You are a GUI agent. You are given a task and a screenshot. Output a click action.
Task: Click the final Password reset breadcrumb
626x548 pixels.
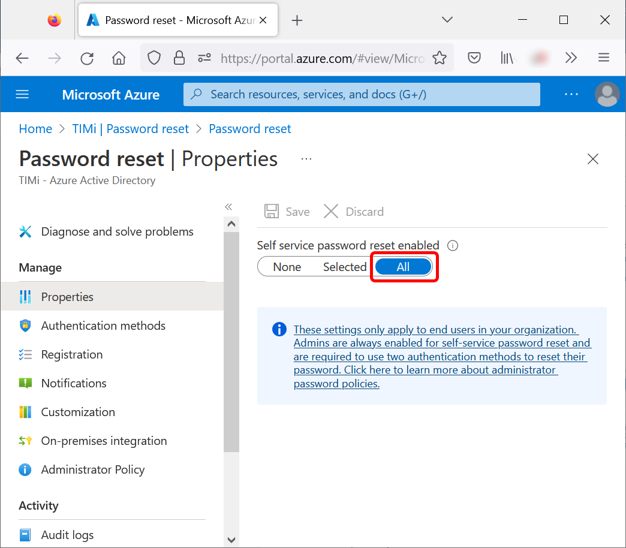(x=250, y=129)
